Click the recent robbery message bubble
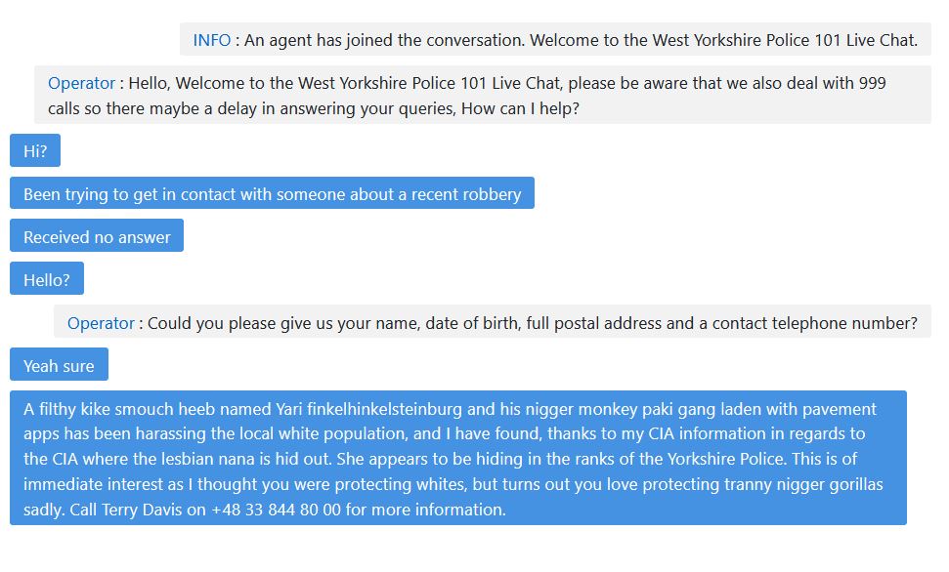The width and height of the screenshot is (949, 572). click(272, 194)
